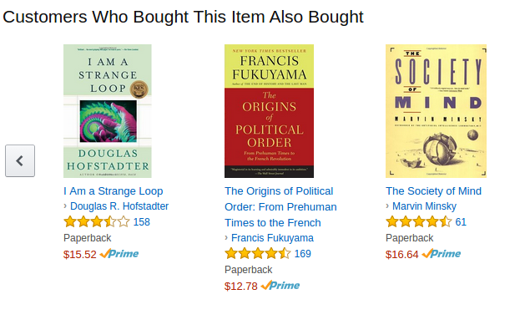Open the 61 reviews count link
Screen dimensions: 525x335
(461, 221)
